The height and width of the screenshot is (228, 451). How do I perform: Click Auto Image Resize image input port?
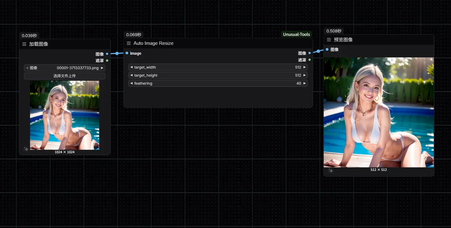(x=127, y=53)
